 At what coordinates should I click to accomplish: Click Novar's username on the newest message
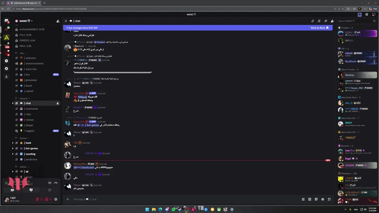click(x=77, y=185)
